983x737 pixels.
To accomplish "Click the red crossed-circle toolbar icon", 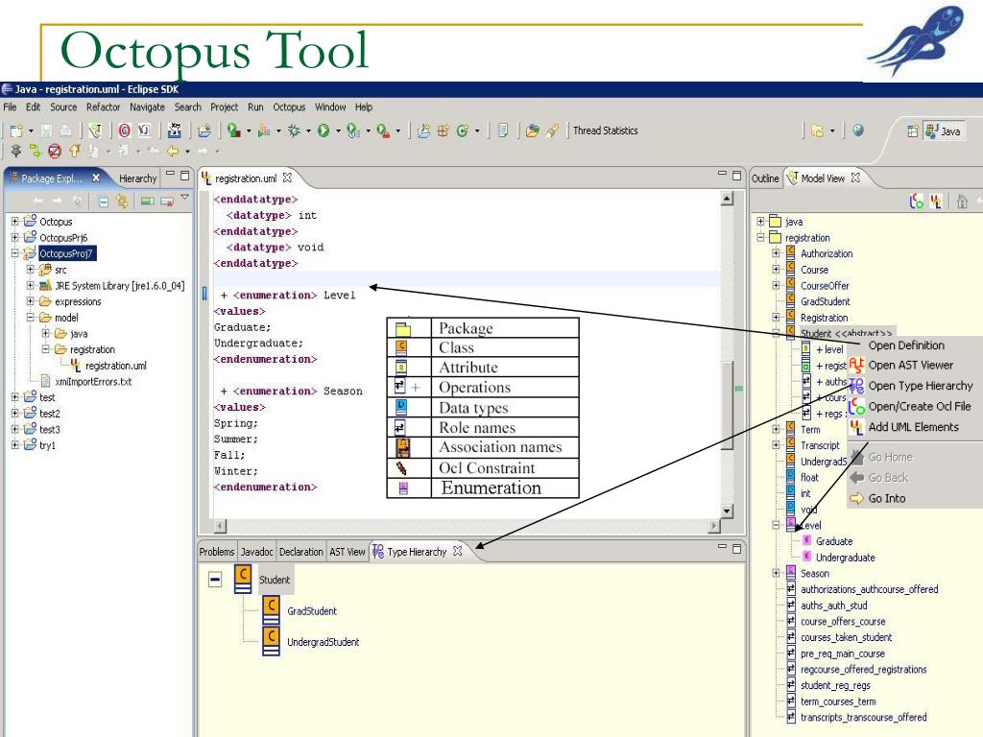I will [x=55, y=151].
